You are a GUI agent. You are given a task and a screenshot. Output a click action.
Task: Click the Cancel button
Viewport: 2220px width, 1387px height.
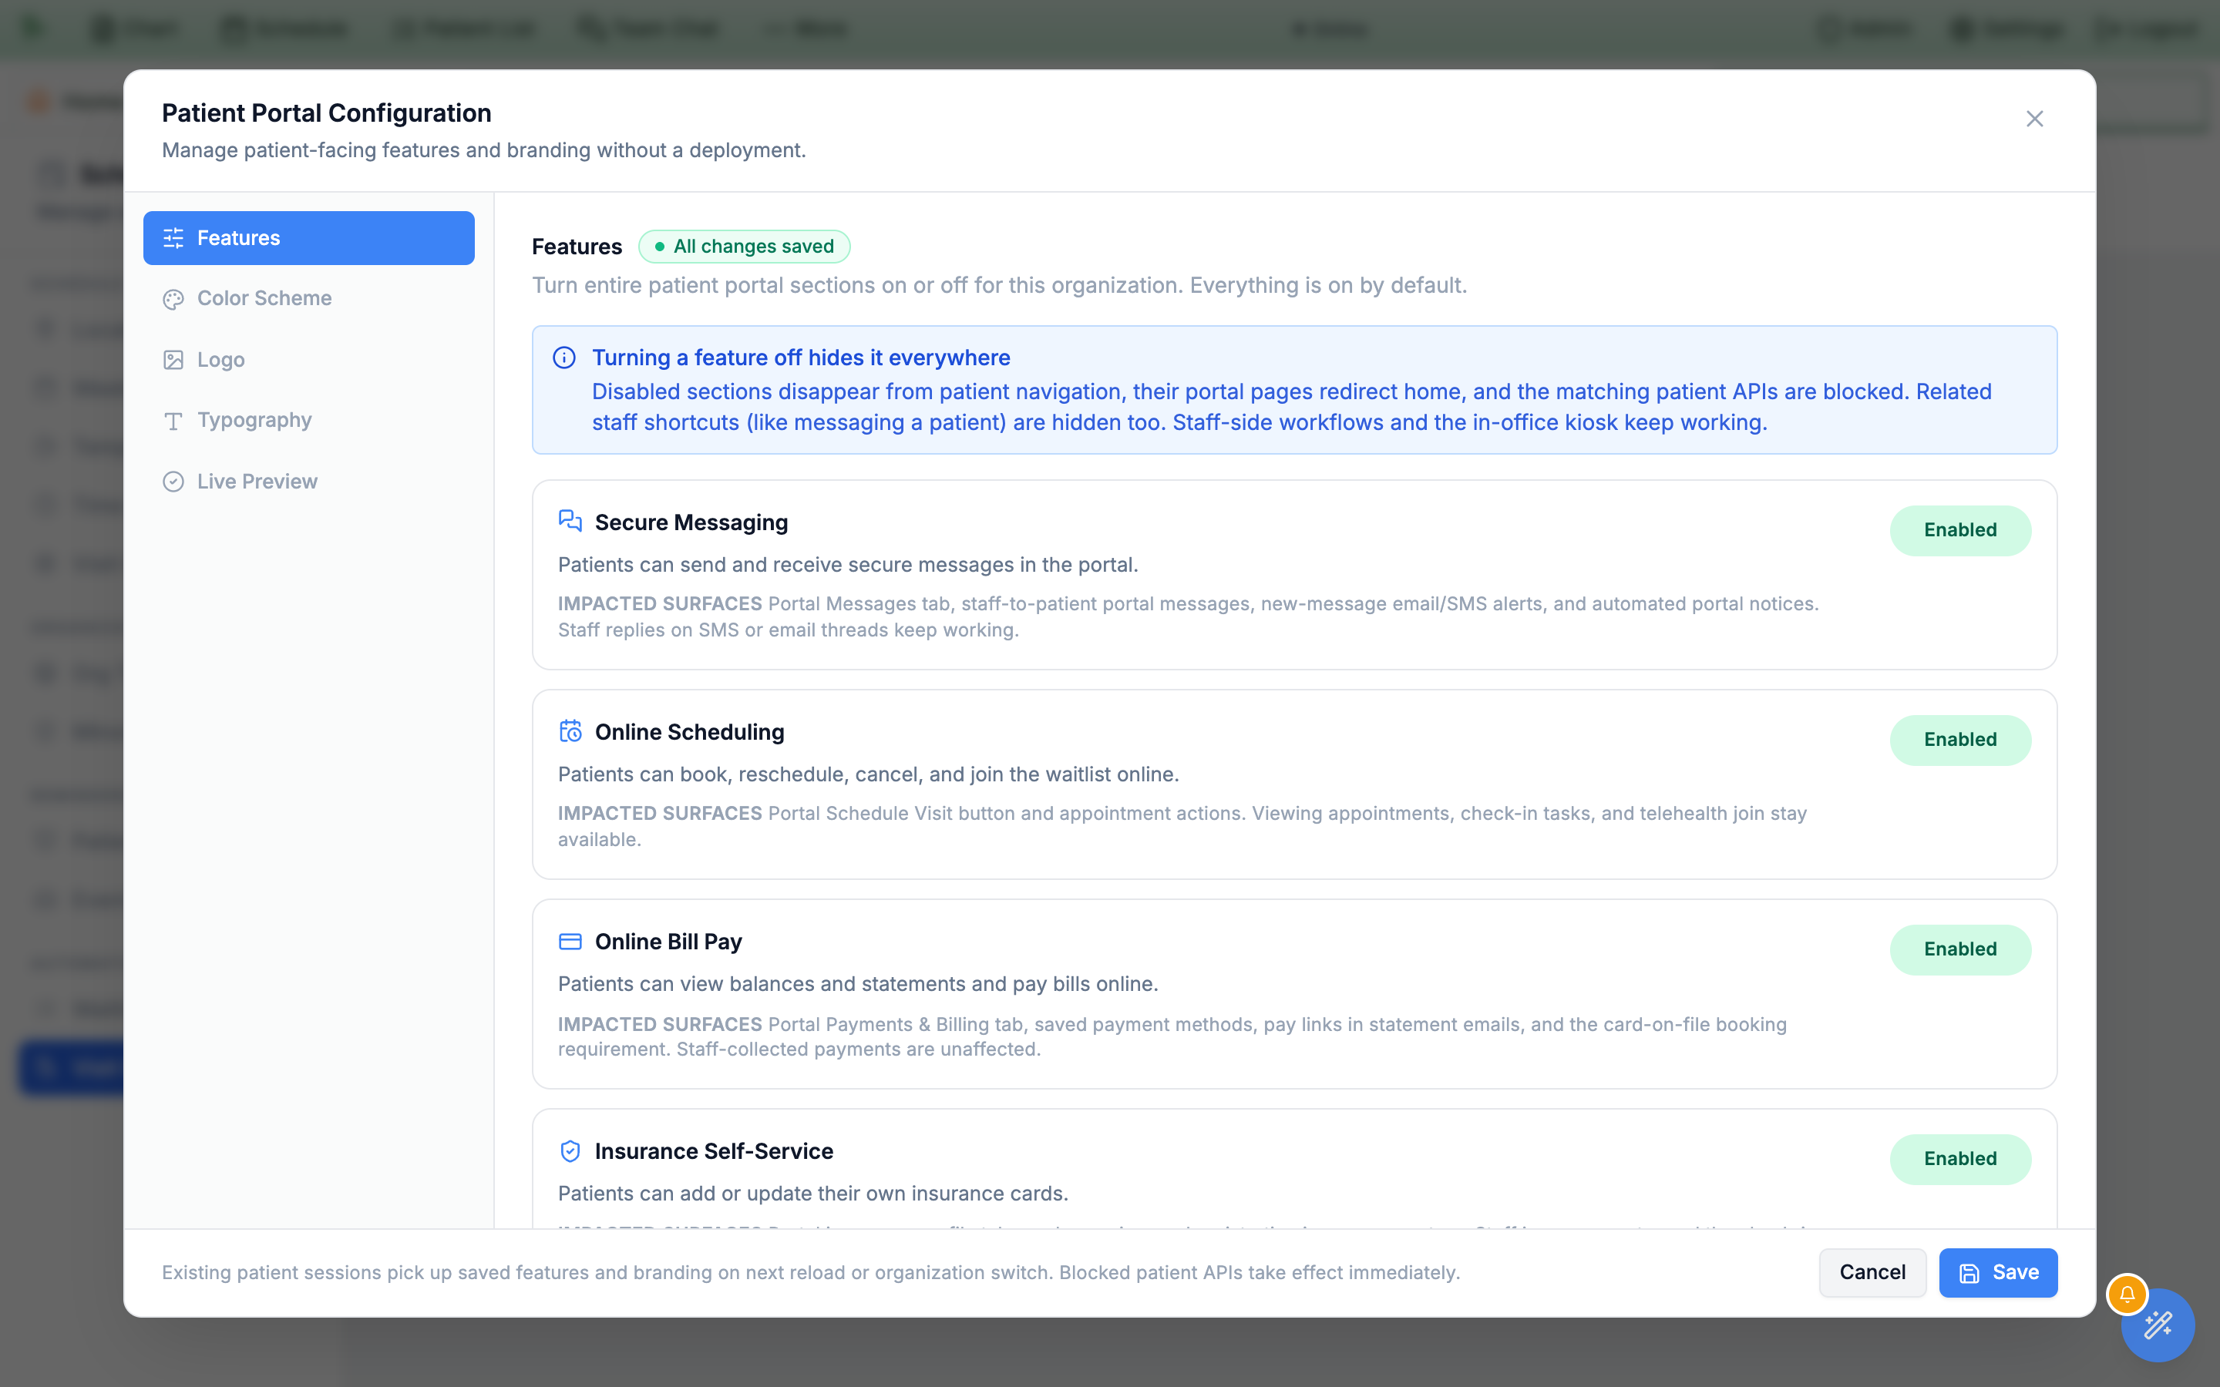[1872, 1272]
